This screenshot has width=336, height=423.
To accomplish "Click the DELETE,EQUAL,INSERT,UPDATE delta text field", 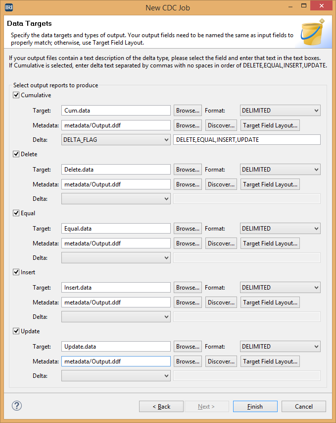I will [247, 140].
